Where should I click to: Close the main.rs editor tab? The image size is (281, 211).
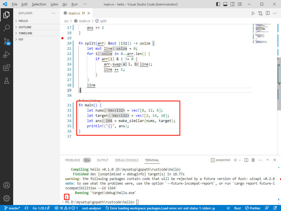coord(89,13)
